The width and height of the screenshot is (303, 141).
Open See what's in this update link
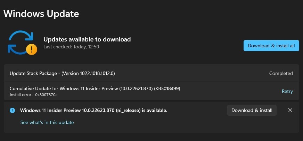[x=47, y=122]
